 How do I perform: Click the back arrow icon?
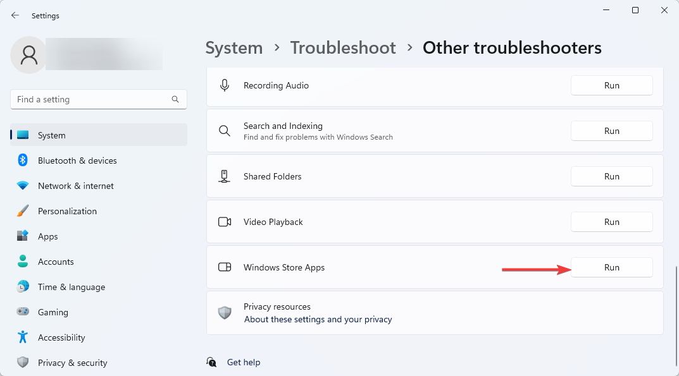coord(15,15)
